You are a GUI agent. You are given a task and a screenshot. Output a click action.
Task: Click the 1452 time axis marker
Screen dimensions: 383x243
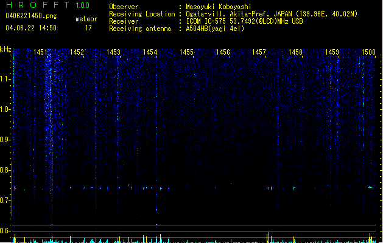[x=77, y=52]
